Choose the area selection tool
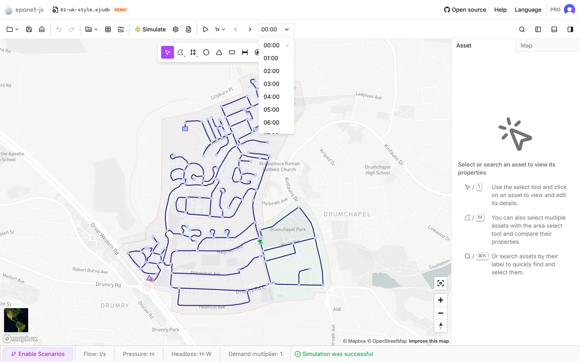This screenshot has height=362, width=580. tap(180, 52)
